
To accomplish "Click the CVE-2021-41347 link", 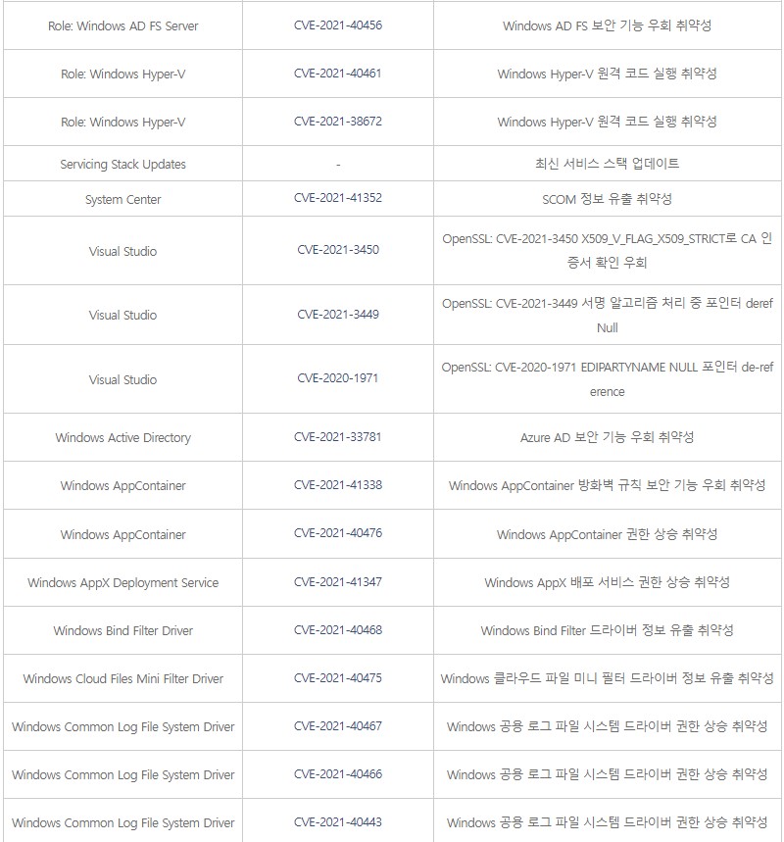I will 337,581.
